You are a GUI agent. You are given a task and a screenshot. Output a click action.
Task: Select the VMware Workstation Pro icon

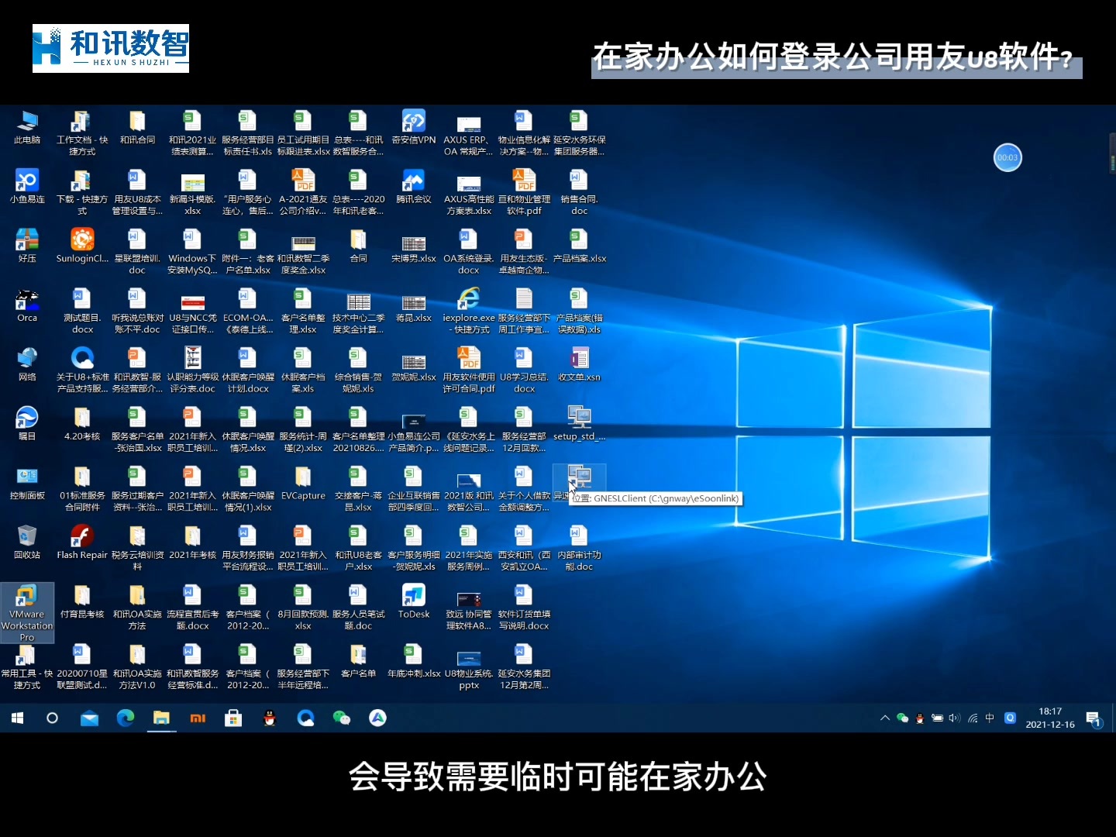point(27,612)
